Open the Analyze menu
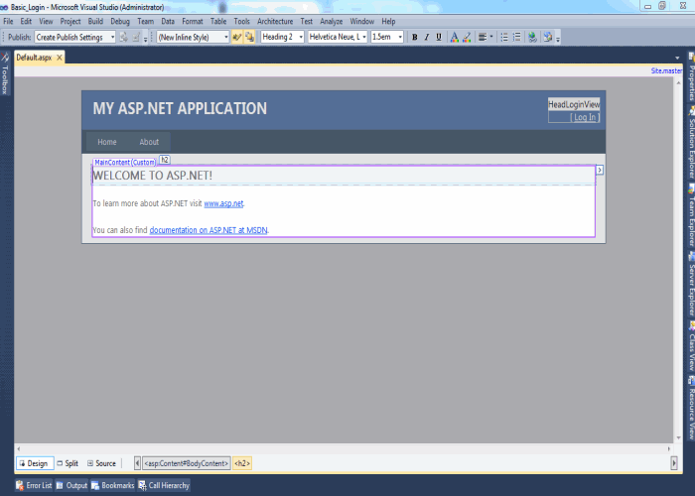The image size is (695, 496). pos(331,21)
